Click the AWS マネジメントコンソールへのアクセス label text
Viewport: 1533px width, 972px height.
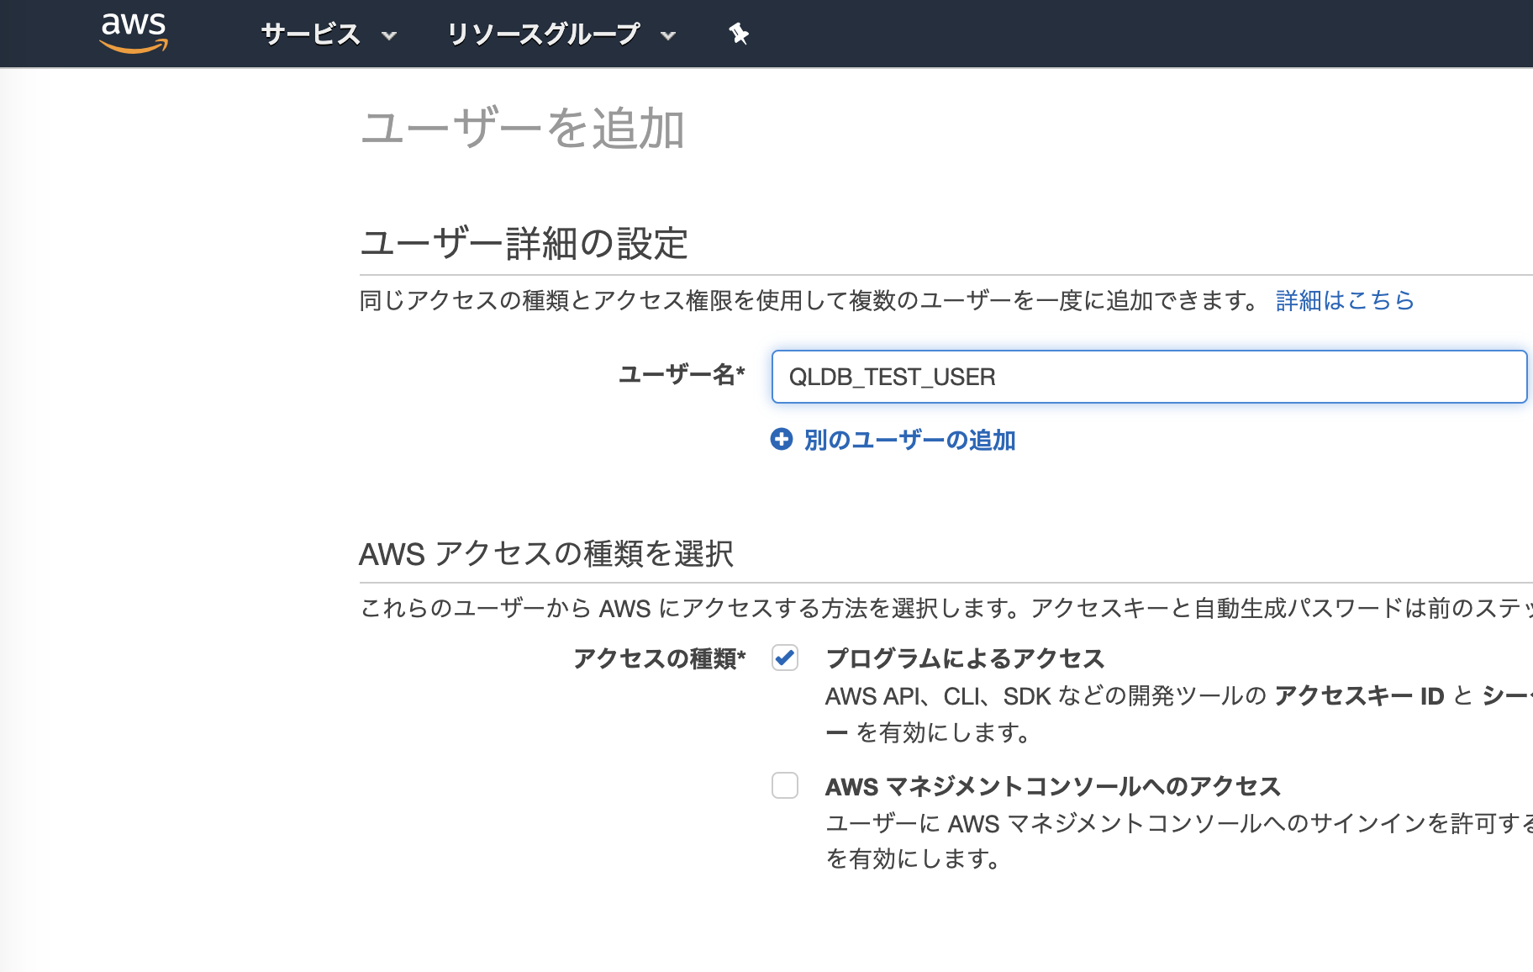(x=1053, y=786)
